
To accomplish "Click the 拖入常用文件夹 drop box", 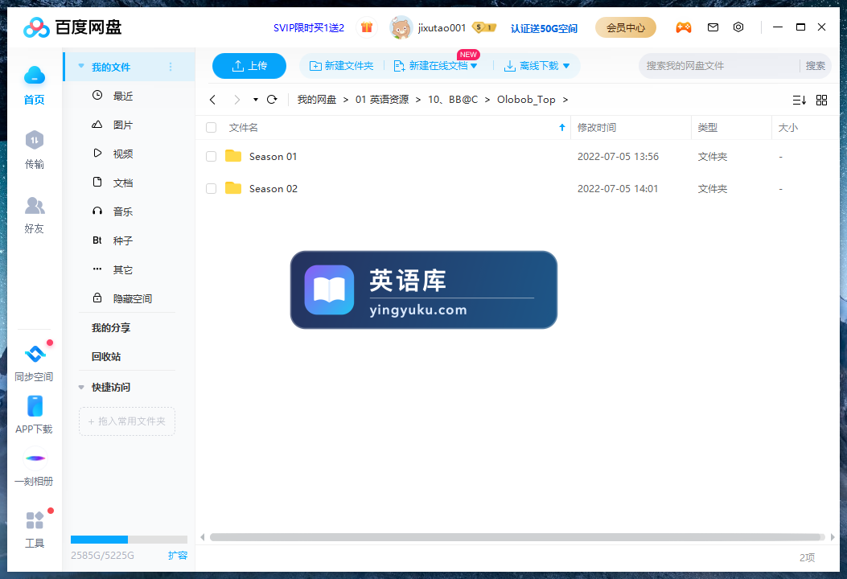I will (127, 421).
